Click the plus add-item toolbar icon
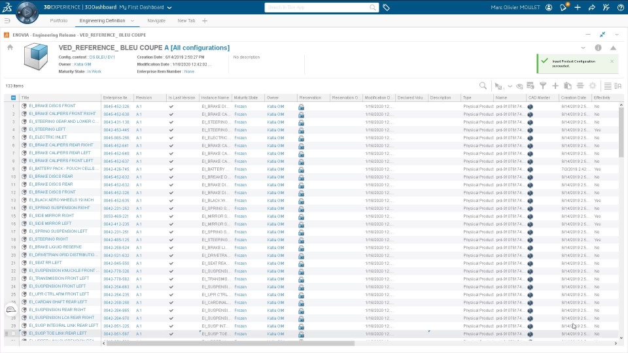Viewport: 628px width, 353px height. [x=555, y=86]
